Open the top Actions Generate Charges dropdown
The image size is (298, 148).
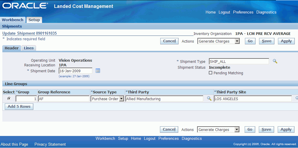(x=219, y=41)
